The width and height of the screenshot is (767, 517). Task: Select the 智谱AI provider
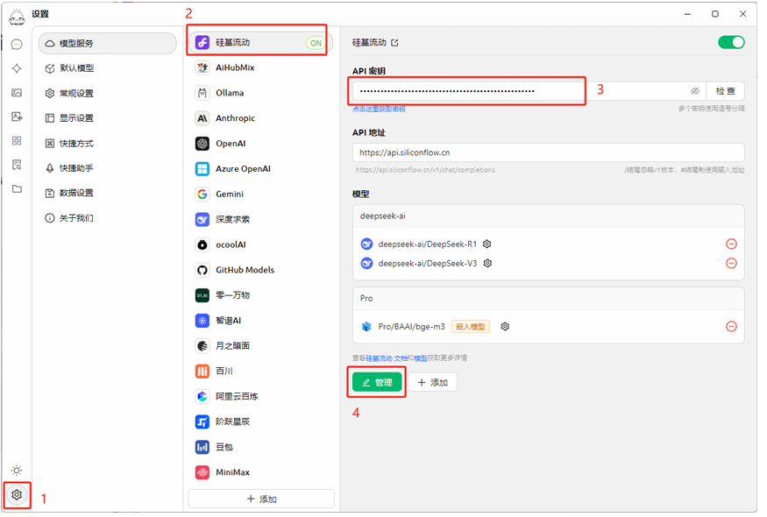260,321
